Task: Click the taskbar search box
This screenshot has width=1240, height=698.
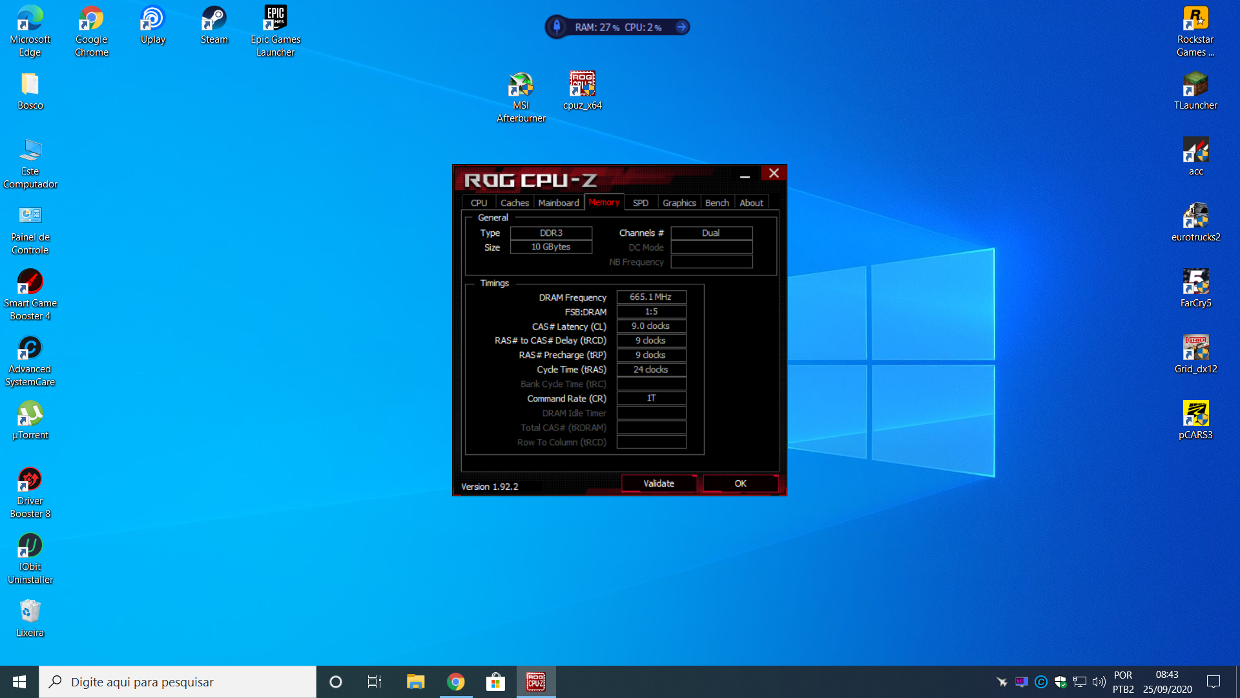Action: (x=178, y=682)
